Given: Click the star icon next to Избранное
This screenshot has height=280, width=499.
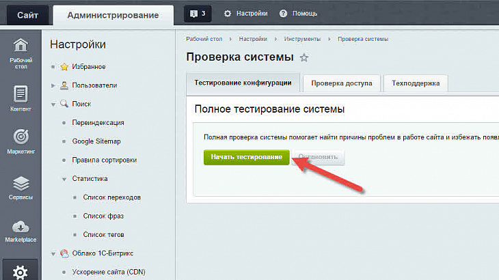Looking at the screenshot, I should click(x=64, y=67).
